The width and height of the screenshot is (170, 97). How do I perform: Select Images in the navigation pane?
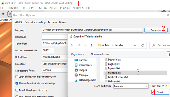tap(81, 70)
